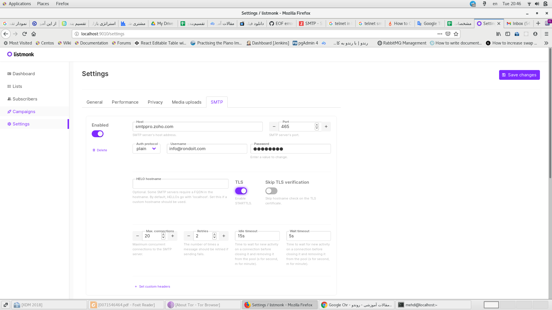Delete this SMTP configuration via trash icon
This screenshot has width=552, height=310.
[100, 150]
